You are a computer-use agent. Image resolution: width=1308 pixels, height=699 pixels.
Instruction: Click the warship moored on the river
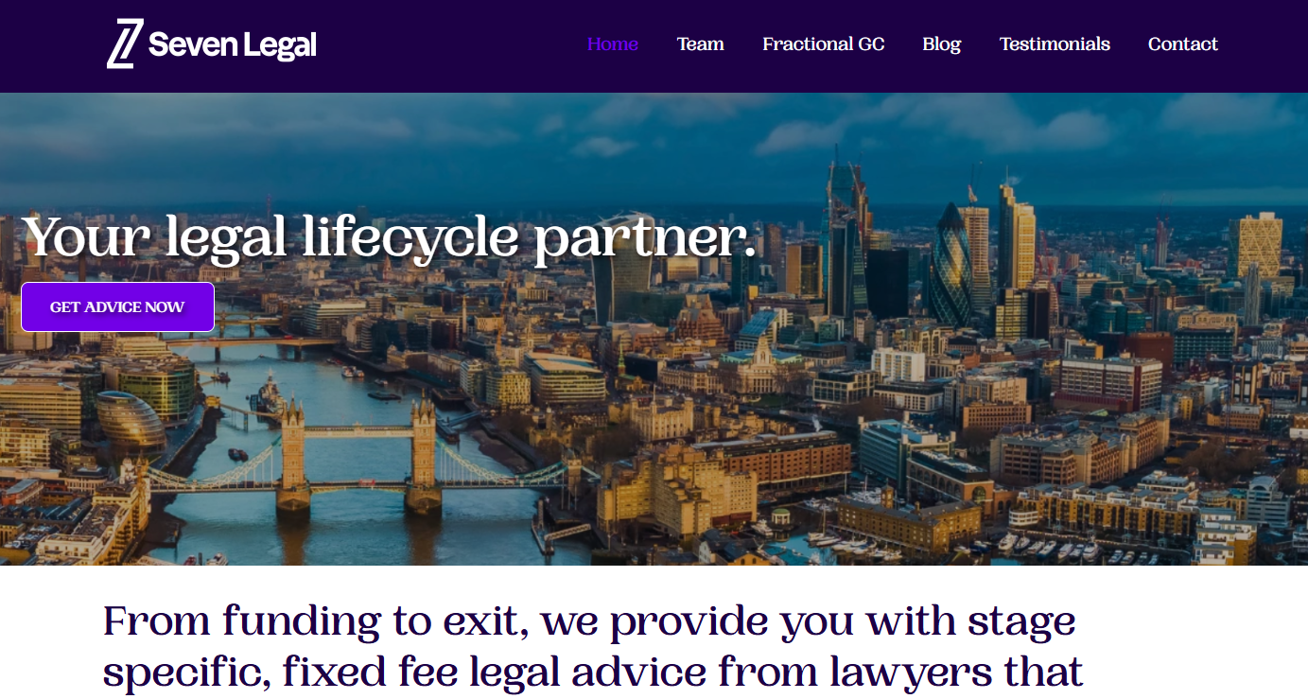coord(268,399)
